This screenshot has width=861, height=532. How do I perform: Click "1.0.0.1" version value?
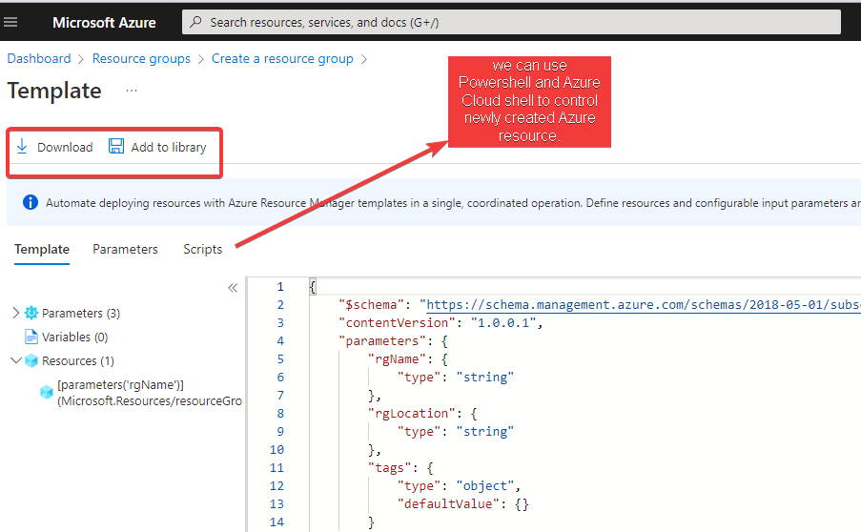(x=503, y=323)
